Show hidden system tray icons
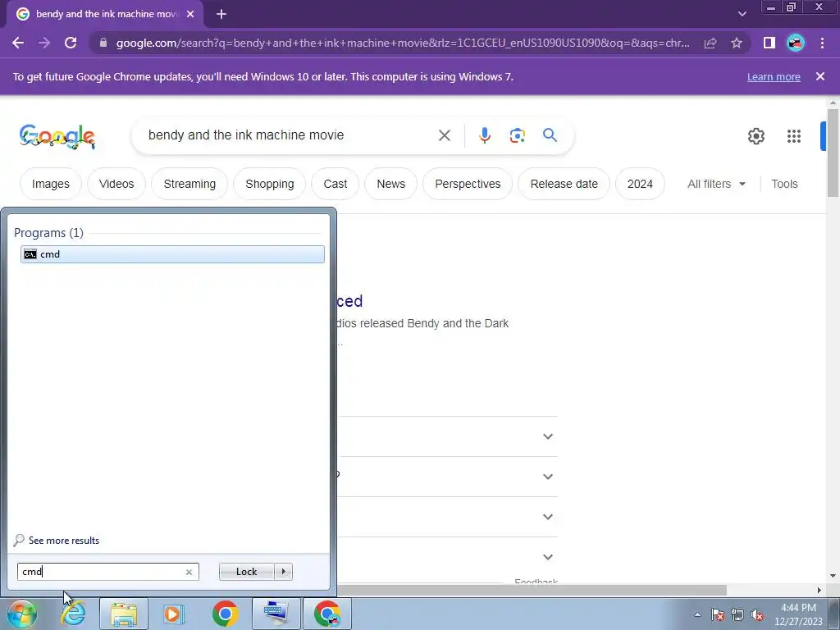 (697, 614)
